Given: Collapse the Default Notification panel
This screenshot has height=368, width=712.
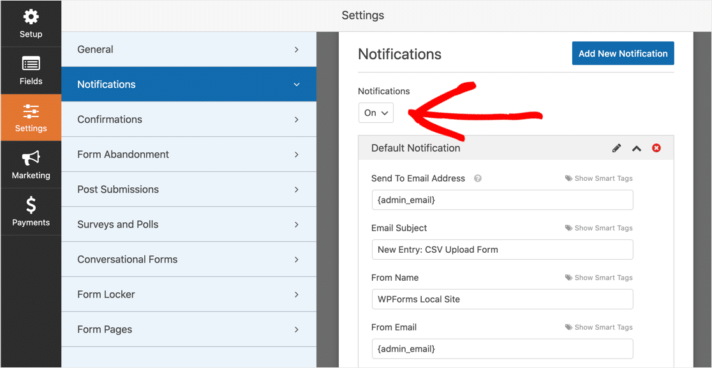Looking at the screenshot, I should coord(637,148).
